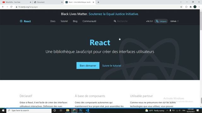This screenshot has height=113, width=202.
Task: Open the Blog nav item
Action: point(75,21)
